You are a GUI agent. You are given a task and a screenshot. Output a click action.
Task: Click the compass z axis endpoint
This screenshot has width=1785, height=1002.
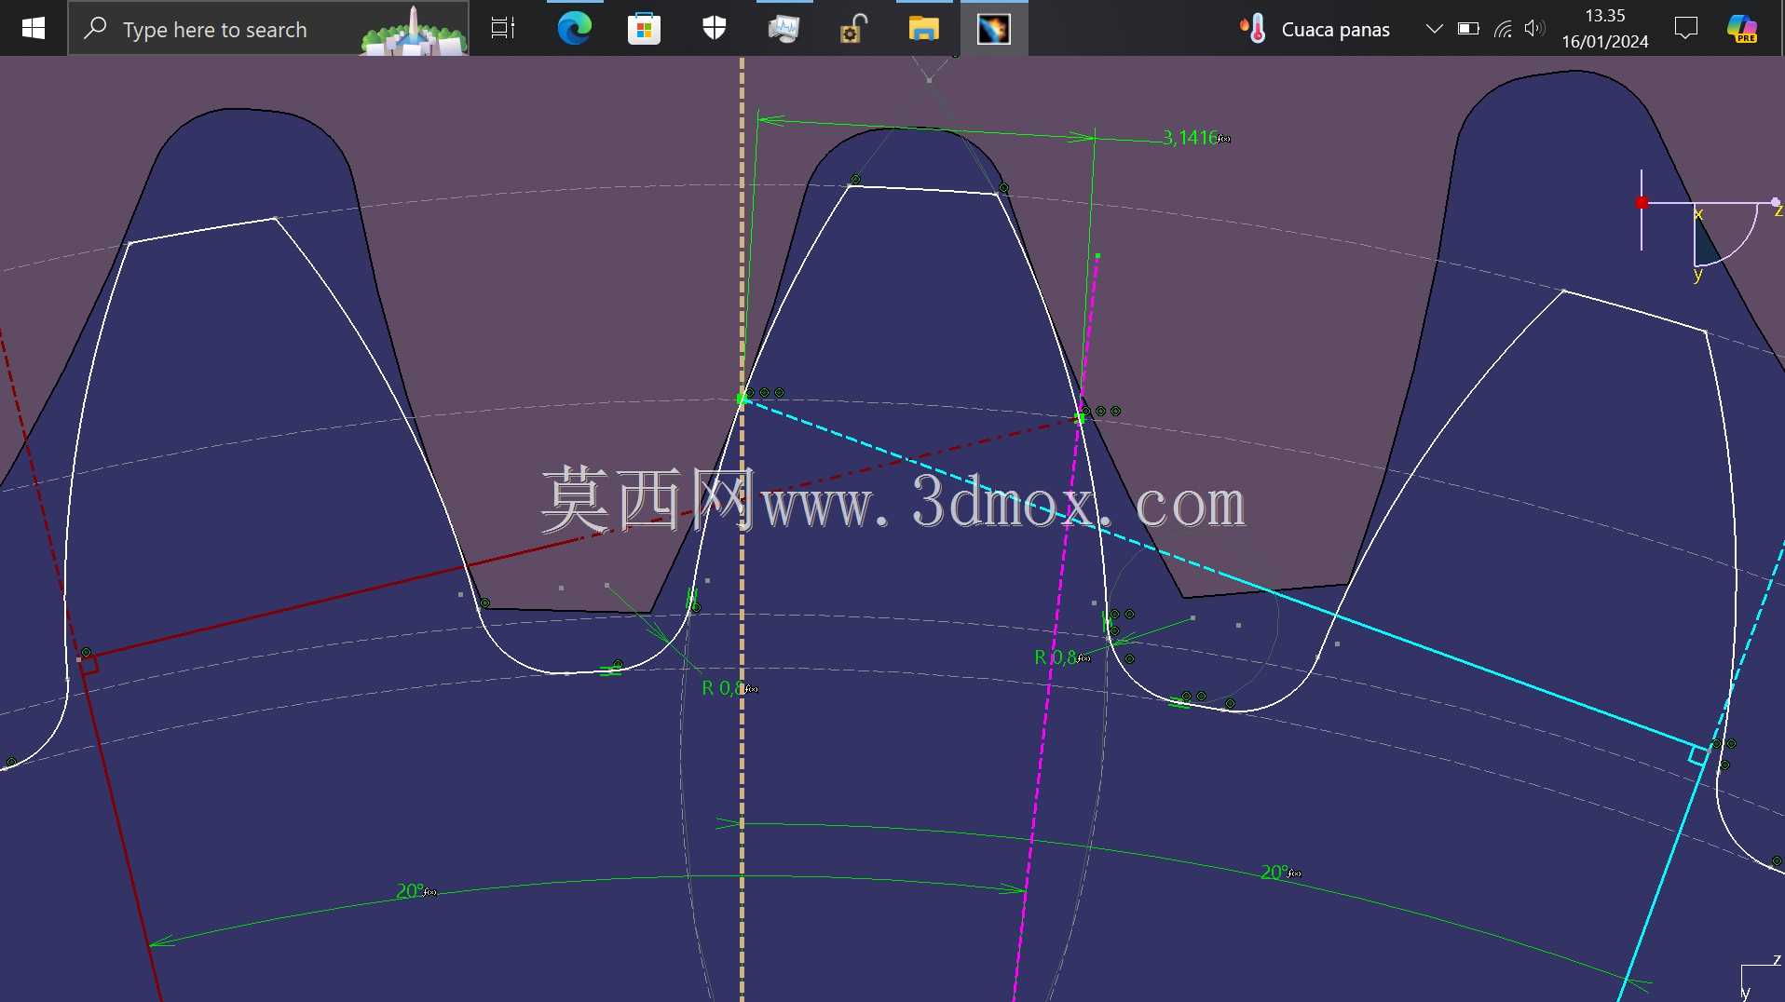pyautogui.click(x=1776, y=202)
